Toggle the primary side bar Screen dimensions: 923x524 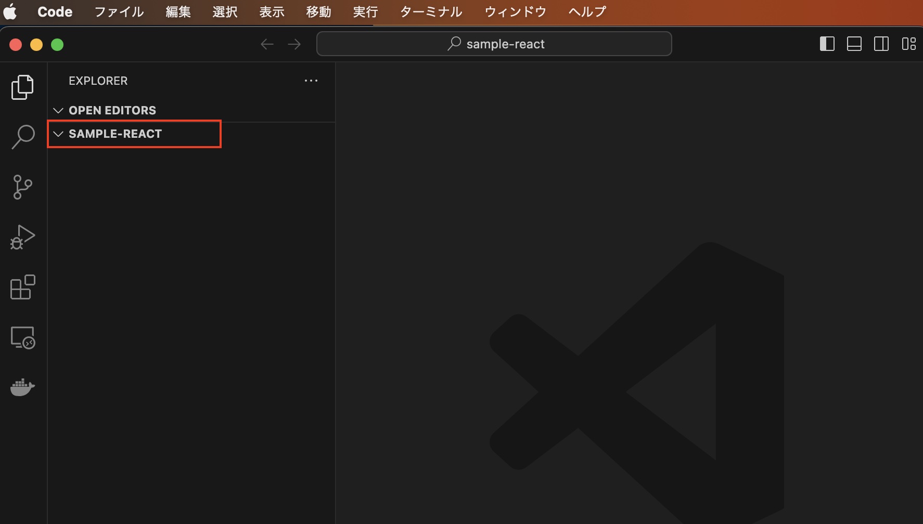[x=827, y=44]
